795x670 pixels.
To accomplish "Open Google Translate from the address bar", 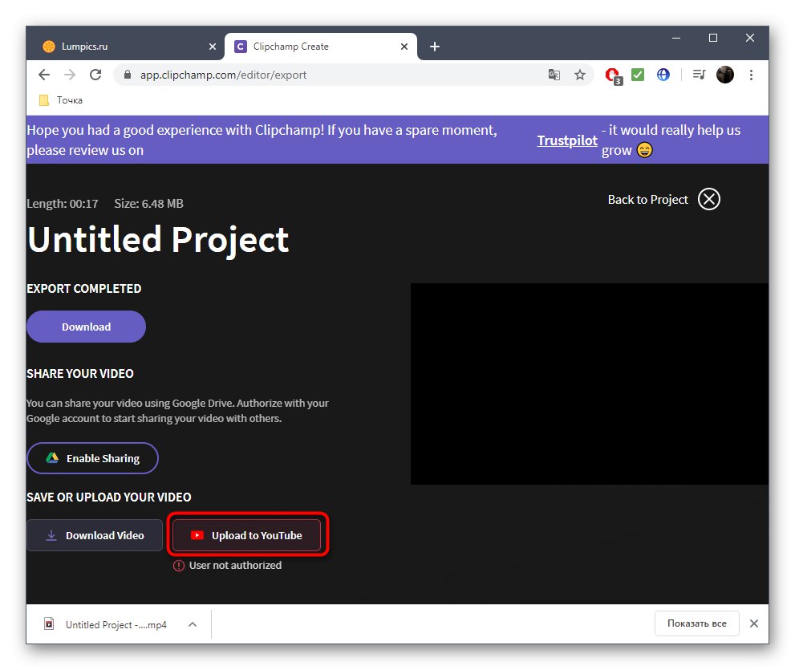I will 554,74.
